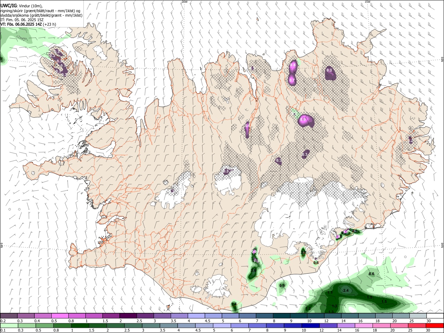Click the UWC/IG title text
The image size is (444, 333).
pos(8,6)
